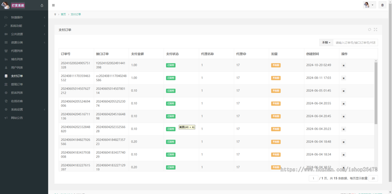Go to 域名列表 in sidebar
This screenshot has height=194, width=392.
tap(24, 59)
